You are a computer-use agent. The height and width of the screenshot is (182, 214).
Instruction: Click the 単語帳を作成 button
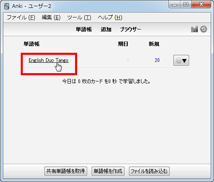click(108, 171)
